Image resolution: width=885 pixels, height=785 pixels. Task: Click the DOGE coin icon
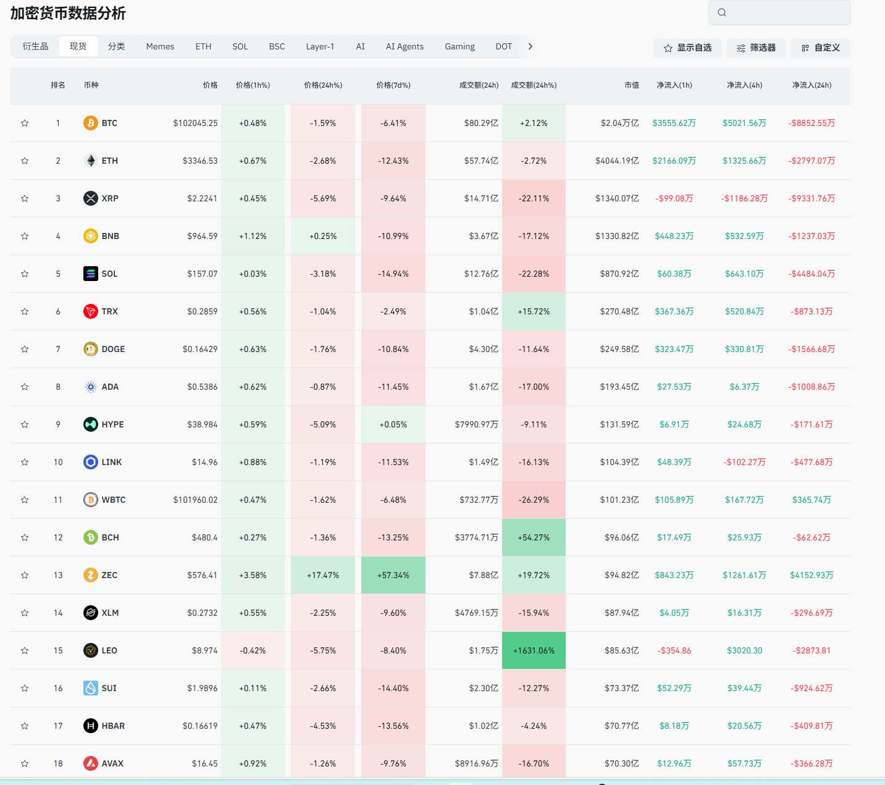tap(91, 349)
